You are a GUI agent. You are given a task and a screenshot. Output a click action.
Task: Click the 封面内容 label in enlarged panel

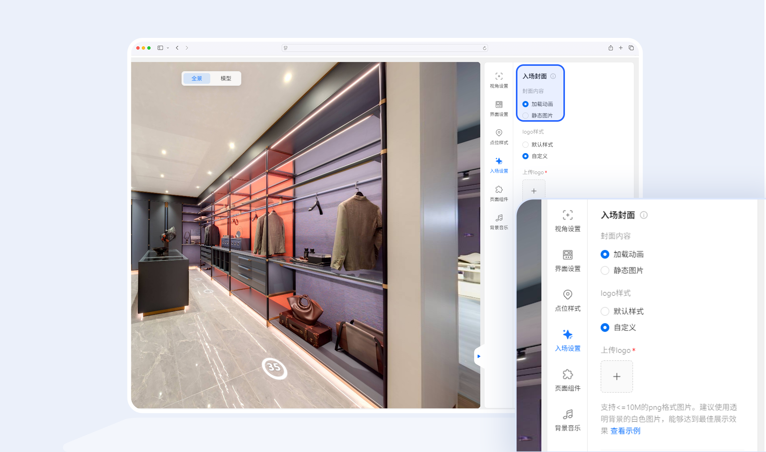(615, 236)
